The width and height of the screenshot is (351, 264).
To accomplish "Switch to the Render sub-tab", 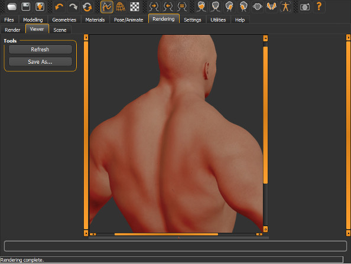I will 12,30.
